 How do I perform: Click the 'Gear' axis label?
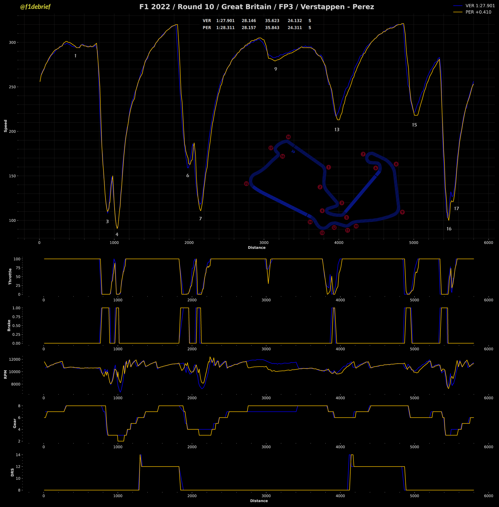(14, 423)
